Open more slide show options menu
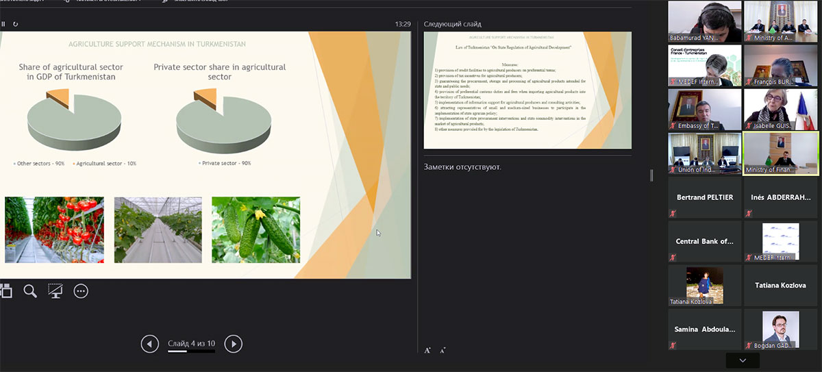This screenshot has width=822, height=372. click(x=81, y=291)
